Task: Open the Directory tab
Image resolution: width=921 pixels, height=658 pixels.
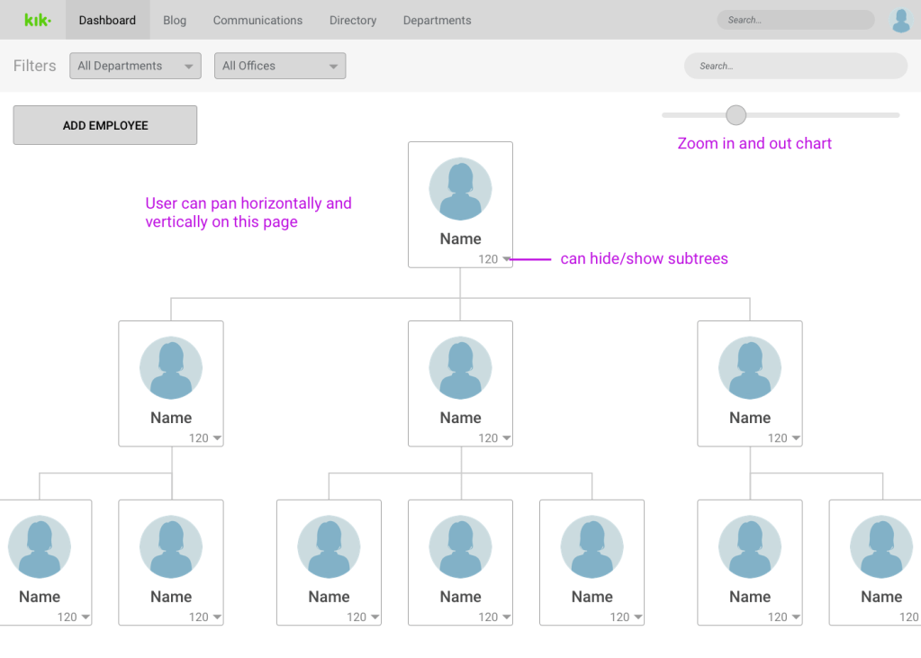Action: [353, 20]
